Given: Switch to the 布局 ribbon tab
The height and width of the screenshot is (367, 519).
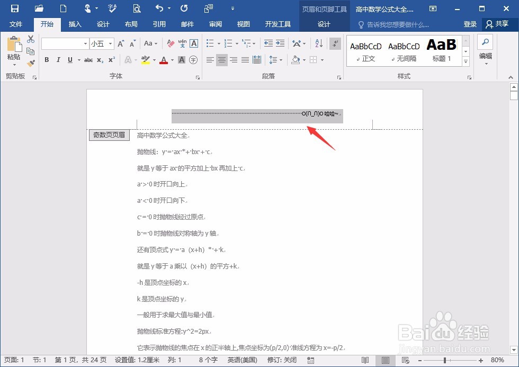Looking at the screenshot, I should 131,24.
